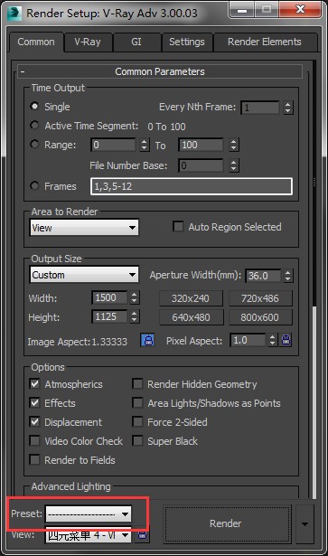The width and height of the screenshot is (328, 556).
Task: Choose the 800x600 preset size
Action: click(x=260, y=317)
